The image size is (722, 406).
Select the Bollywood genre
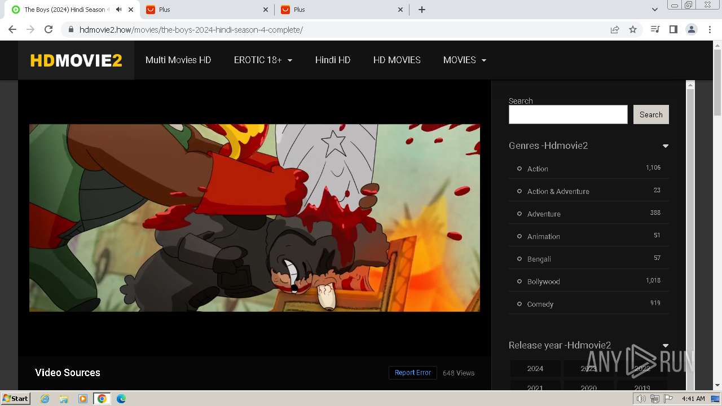click(x=543, y=281)
